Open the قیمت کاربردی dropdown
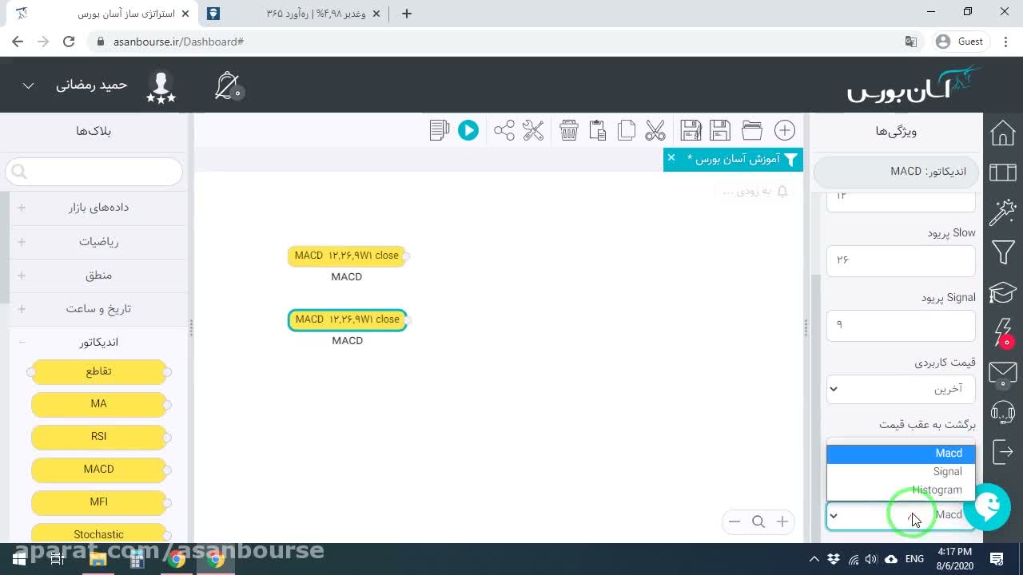 click(901, 389)
